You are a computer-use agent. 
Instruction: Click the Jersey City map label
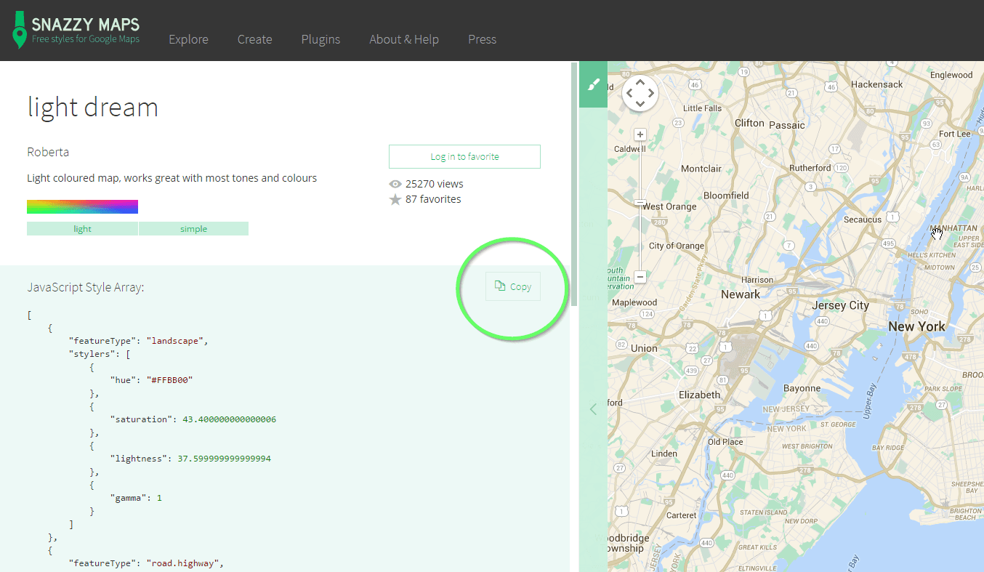click(x=840, y=305)
